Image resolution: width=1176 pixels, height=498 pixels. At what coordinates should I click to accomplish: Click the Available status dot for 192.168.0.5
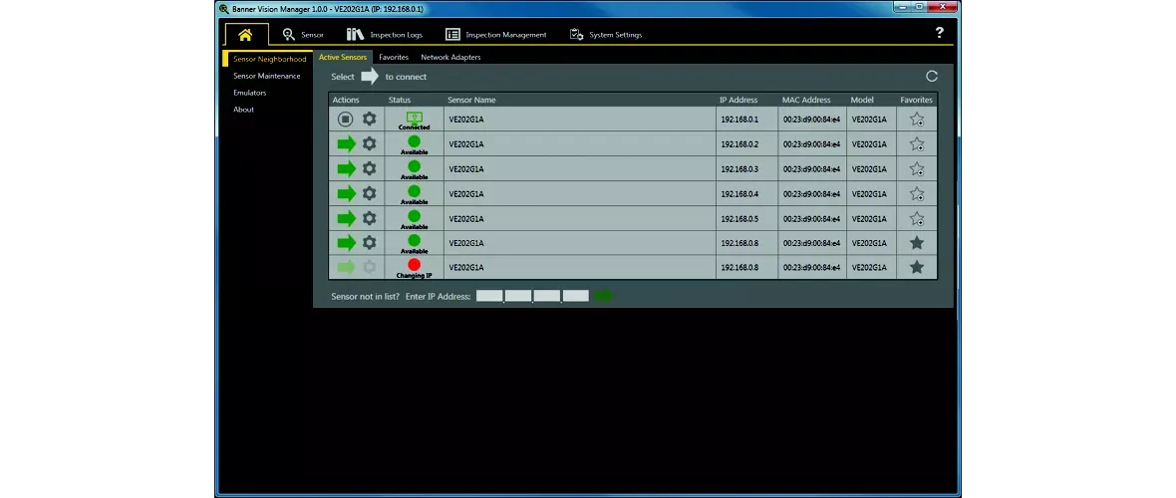[414, 215]
